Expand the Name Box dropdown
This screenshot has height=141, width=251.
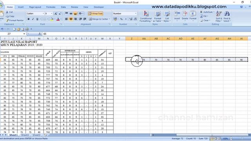(x=24, y=34)
